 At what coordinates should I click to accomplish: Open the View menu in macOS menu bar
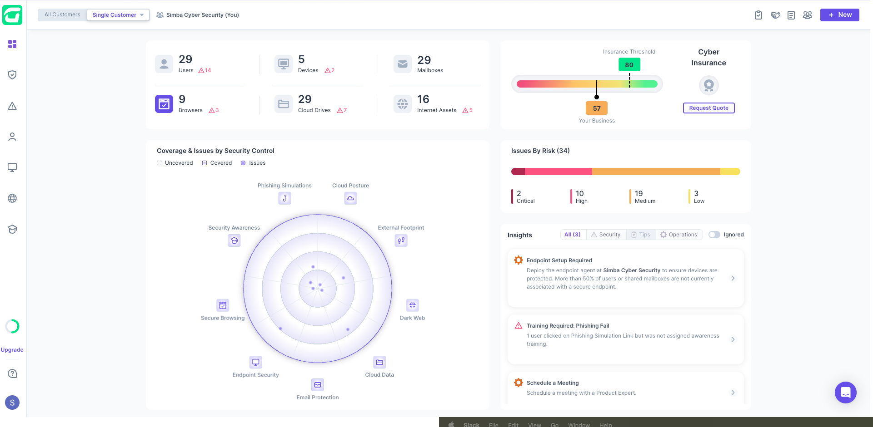pos(534,425)
